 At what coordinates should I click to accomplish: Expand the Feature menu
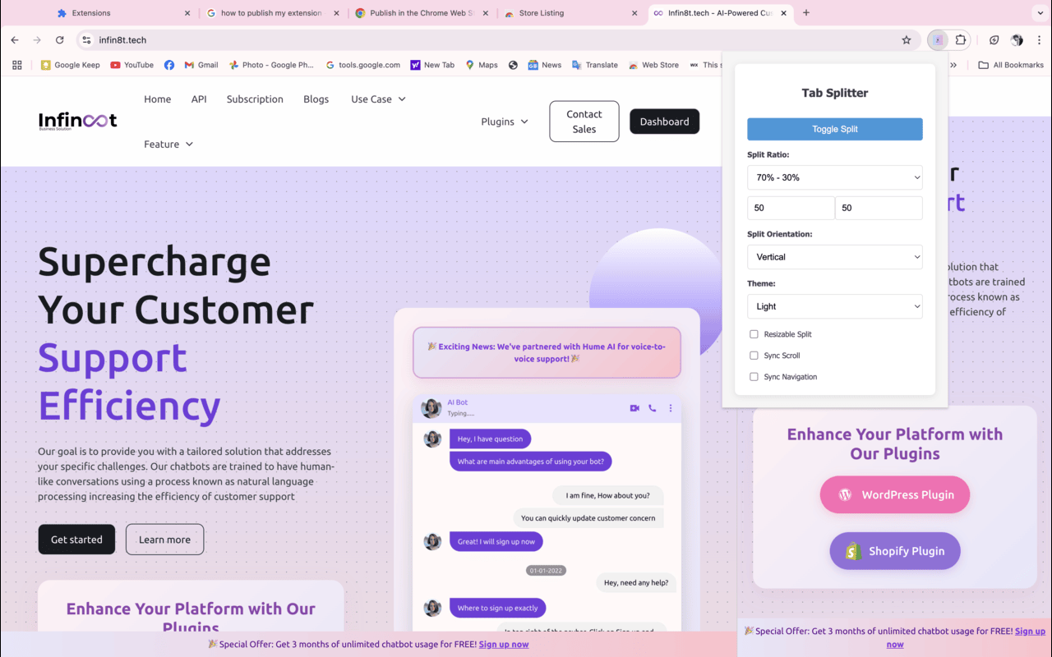168,145
